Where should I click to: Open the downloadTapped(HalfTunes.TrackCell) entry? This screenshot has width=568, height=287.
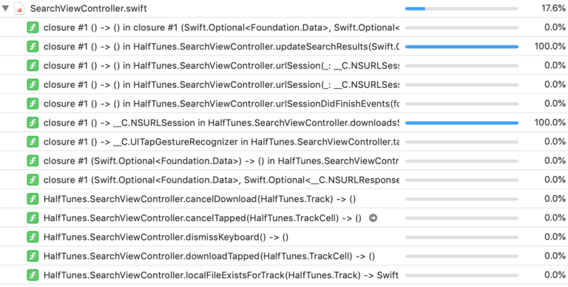[x=284, y=256]
